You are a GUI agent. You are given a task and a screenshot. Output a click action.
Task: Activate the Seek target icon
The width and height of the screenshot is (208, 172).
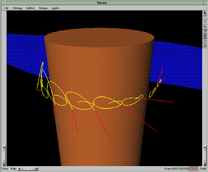[205, 41]
